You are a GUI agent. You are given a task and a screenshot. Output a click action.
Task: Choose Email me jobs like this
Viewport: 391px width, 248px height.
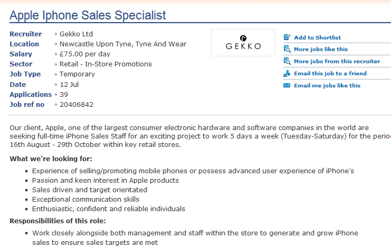[327, 86]
